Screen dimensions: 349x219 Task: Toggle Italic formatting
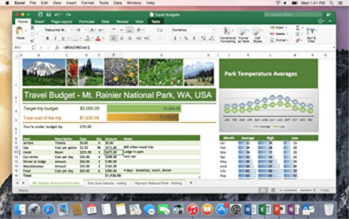(x=55, y=38)
